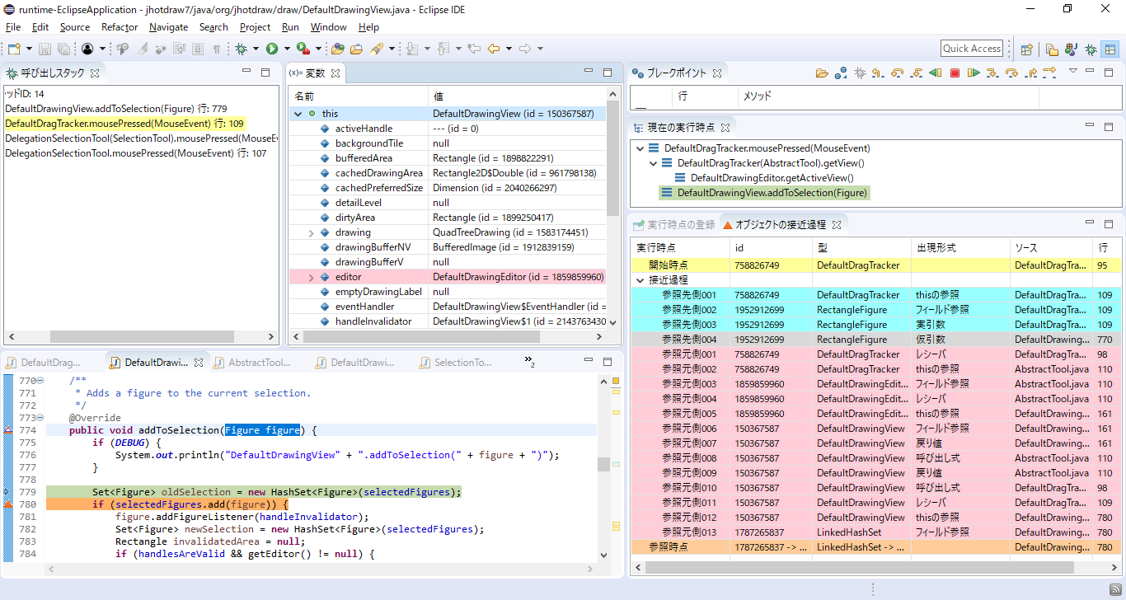Close the DefaultDrawi... active editor tab

tap(199, 363)
